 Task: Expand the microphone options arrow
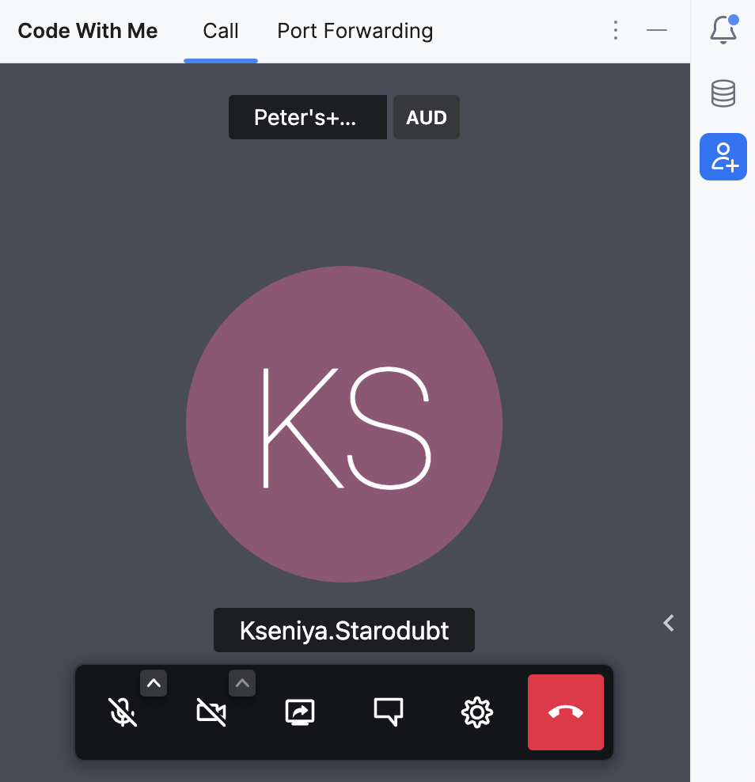[x=154, y=683]
